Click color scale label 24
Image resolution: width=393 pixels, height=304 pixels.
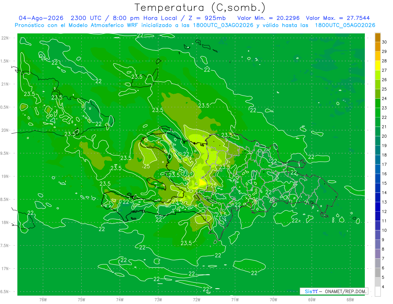pos(384,99)
